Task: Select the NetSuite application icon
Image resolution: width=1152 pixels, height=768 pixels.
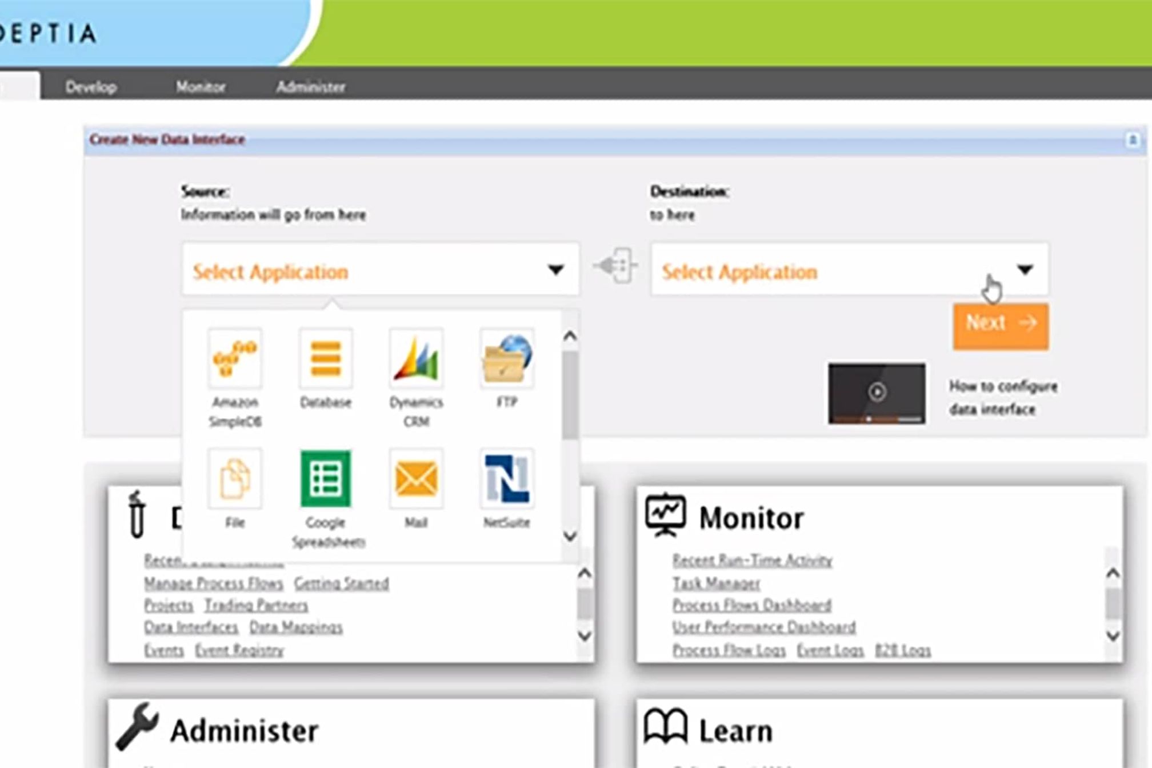Action: [x=507, y=479]
